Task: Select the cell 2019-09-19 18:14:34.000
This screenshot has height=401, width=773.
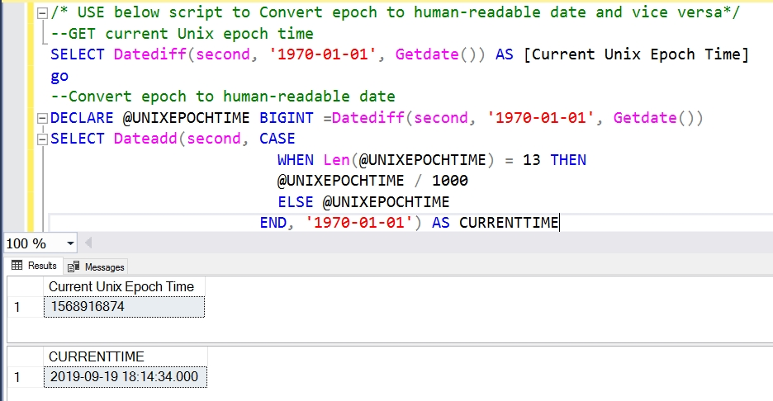Action: click(x=126, y=377)
